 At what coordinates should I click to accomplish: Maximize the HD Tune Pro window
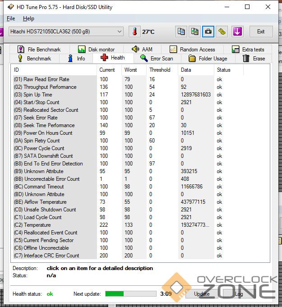[x=247, y=7]
